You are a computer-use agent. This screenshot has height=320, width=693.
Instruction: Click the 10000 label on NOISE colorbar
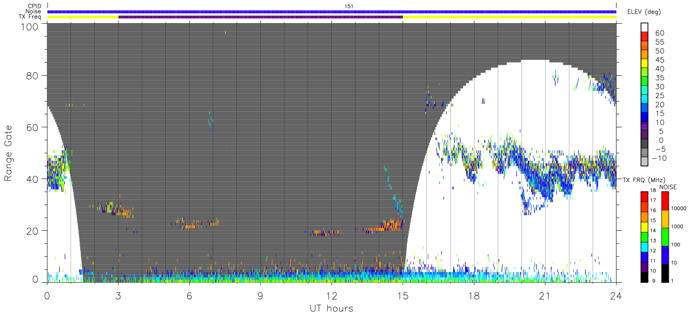click(679, 209)
